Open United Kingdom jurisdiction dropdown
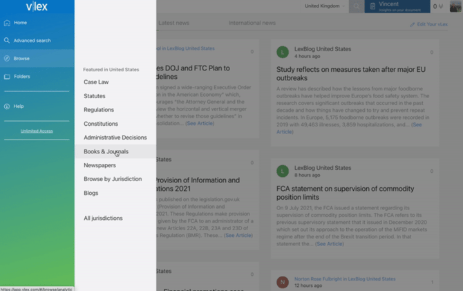Screen dimensions: 463x291 tap(325, 6)
